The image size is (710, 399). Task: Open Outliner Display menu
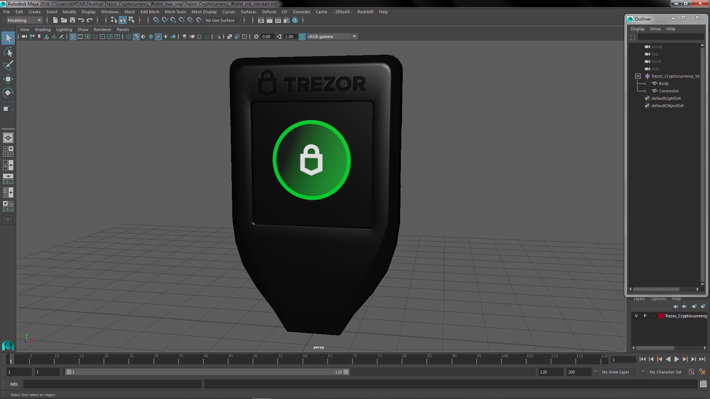[x=638, y=29]
